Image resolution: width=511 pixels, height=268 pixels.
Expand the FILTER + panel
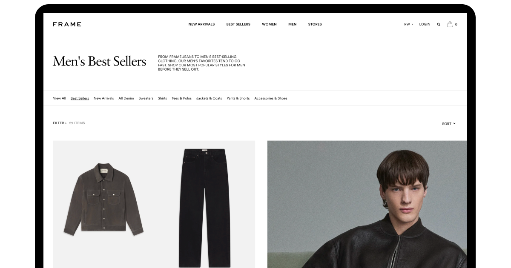click(60, 123)
